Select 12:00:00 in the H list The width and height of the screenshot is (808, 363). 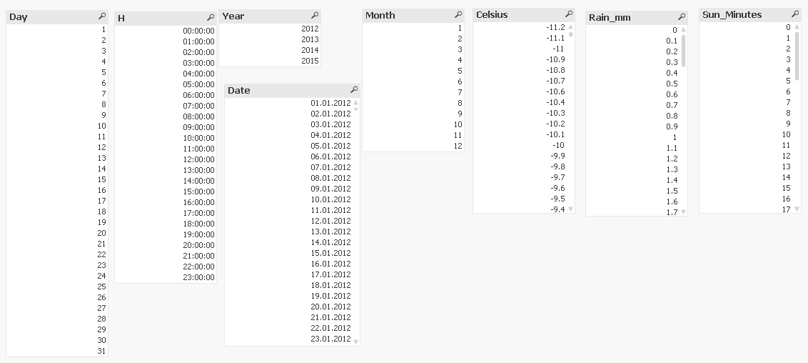[198, 159]
